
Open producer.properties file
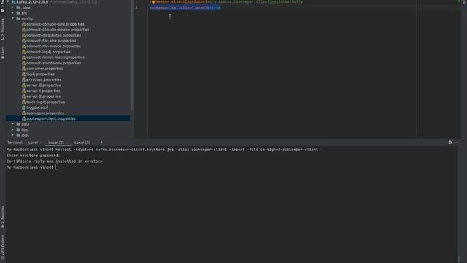pyautogui.click(x=44, y=80)
